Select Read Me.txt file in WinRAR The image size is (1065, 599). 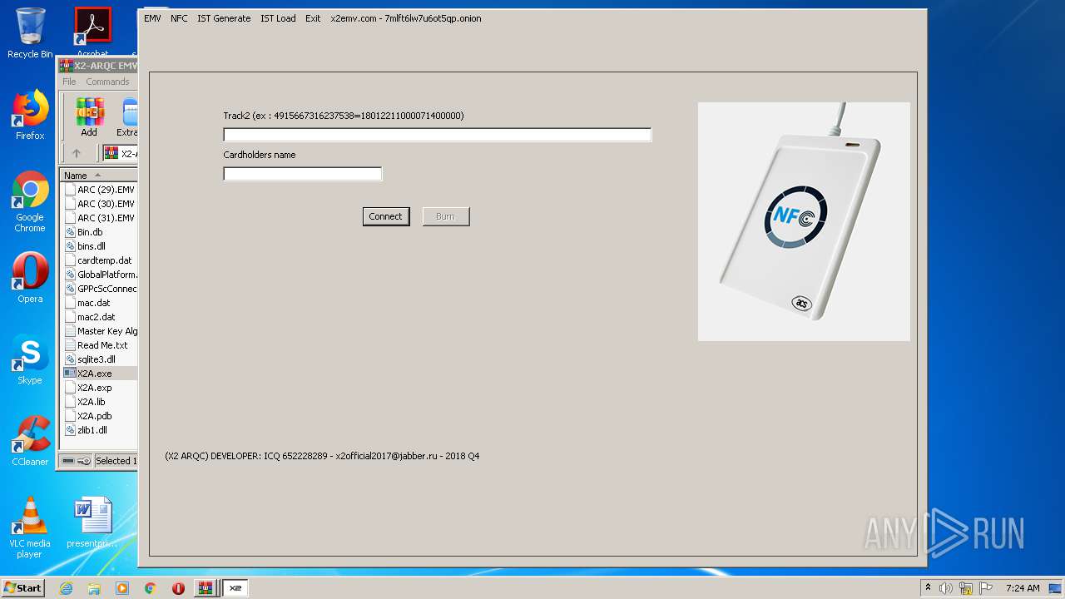tap(97, 345)
